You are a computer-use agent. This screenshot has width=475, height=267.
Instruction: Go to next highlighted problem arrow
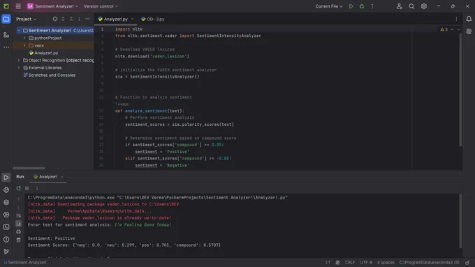(458, 29)
